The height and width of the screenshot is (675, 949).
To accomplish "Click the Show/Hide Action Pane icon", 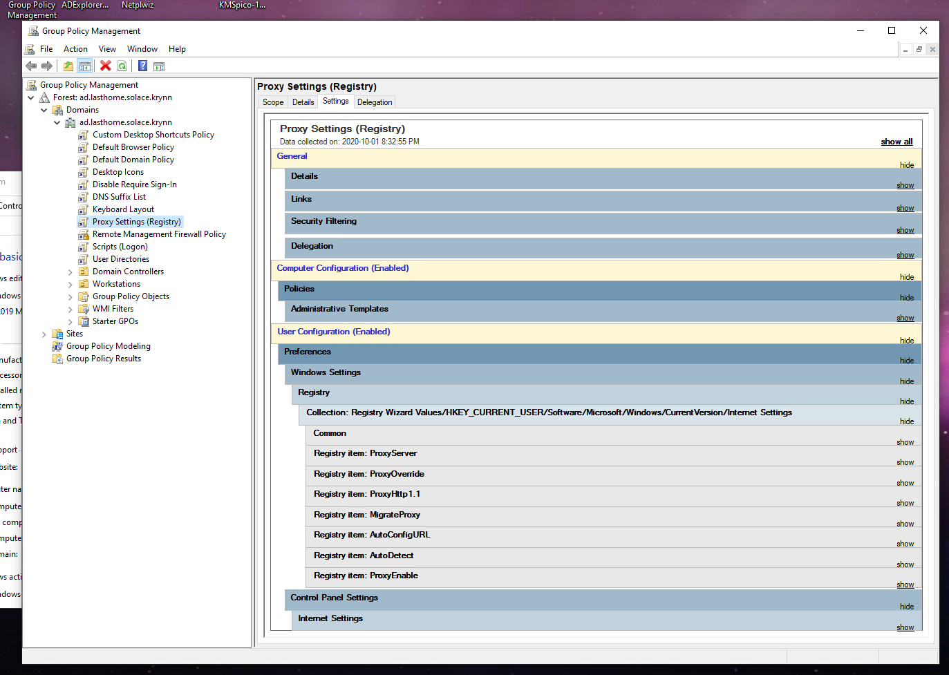I will coord(159,66).
